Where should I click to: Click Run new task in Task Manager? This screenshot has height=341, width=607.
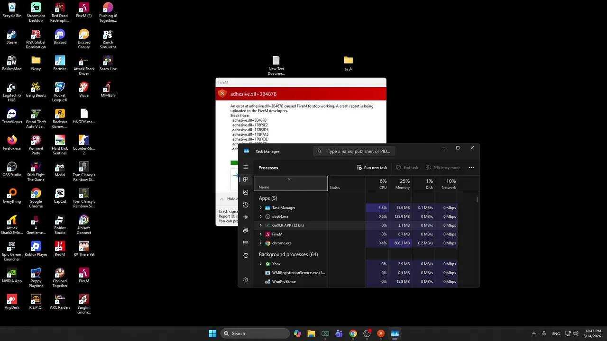tap(372, 168)
